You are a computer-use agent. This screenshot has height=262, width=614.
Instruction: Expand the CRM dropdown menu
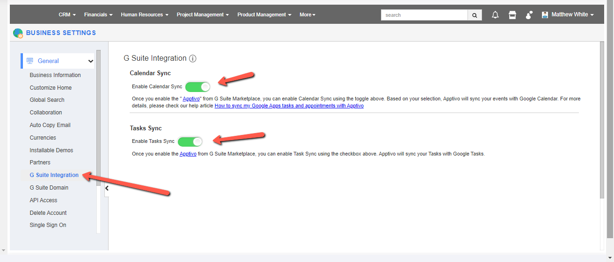point(67,15)
